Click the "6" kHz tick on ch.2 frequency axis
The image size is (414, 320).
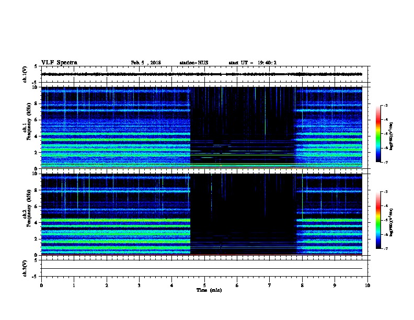point(36,207)
